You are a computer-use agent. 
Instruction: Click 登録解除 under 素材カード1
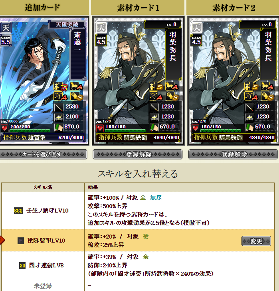pos(138,154)
